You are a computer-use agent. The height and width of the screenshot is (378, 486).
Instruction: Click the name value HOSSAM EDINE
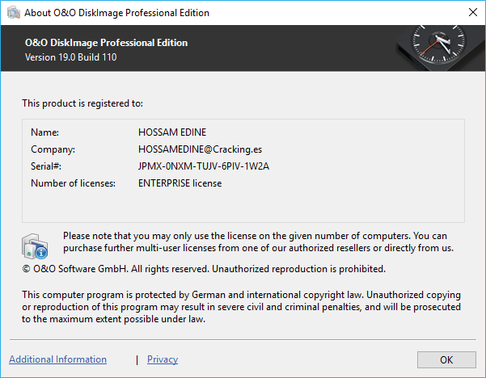(172, 132)
